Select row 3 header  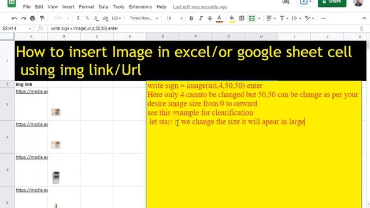tap(8, 104)
